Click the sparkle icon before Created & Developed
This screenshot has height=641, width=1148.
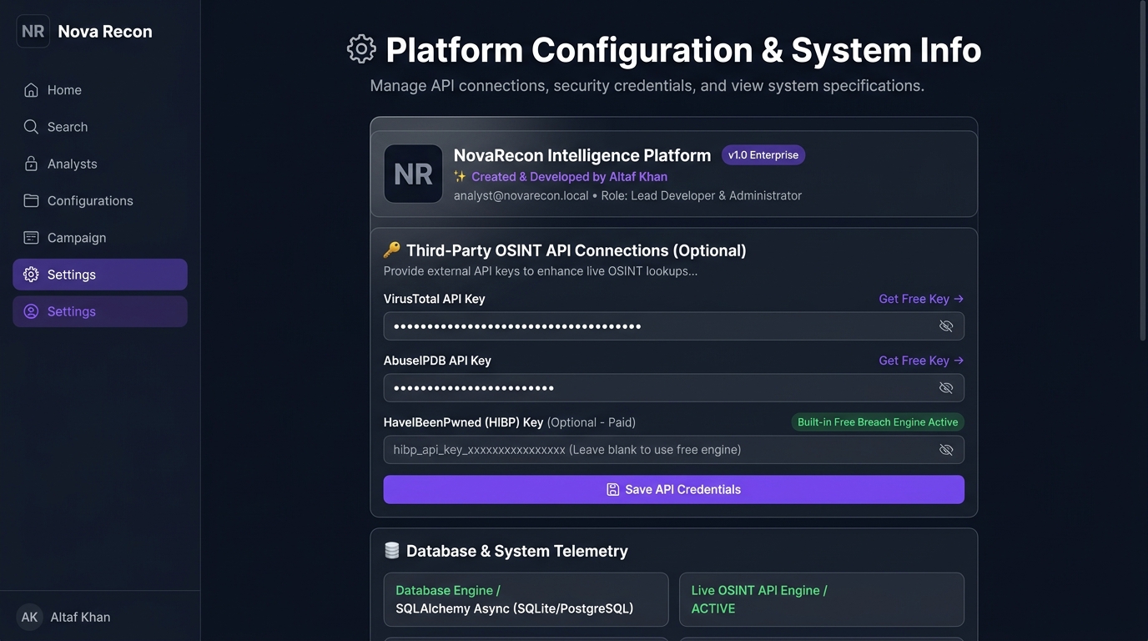pos(460,177)
